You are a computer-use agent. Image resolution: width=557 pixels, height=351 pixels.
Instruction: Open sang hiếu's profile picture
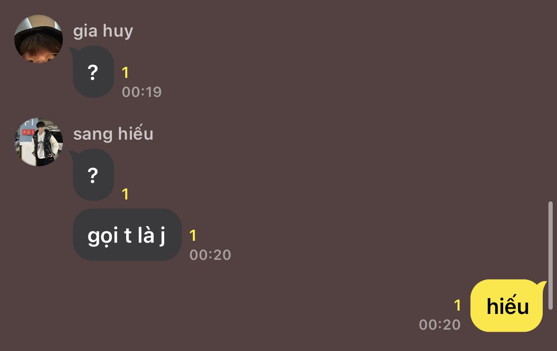39,142
